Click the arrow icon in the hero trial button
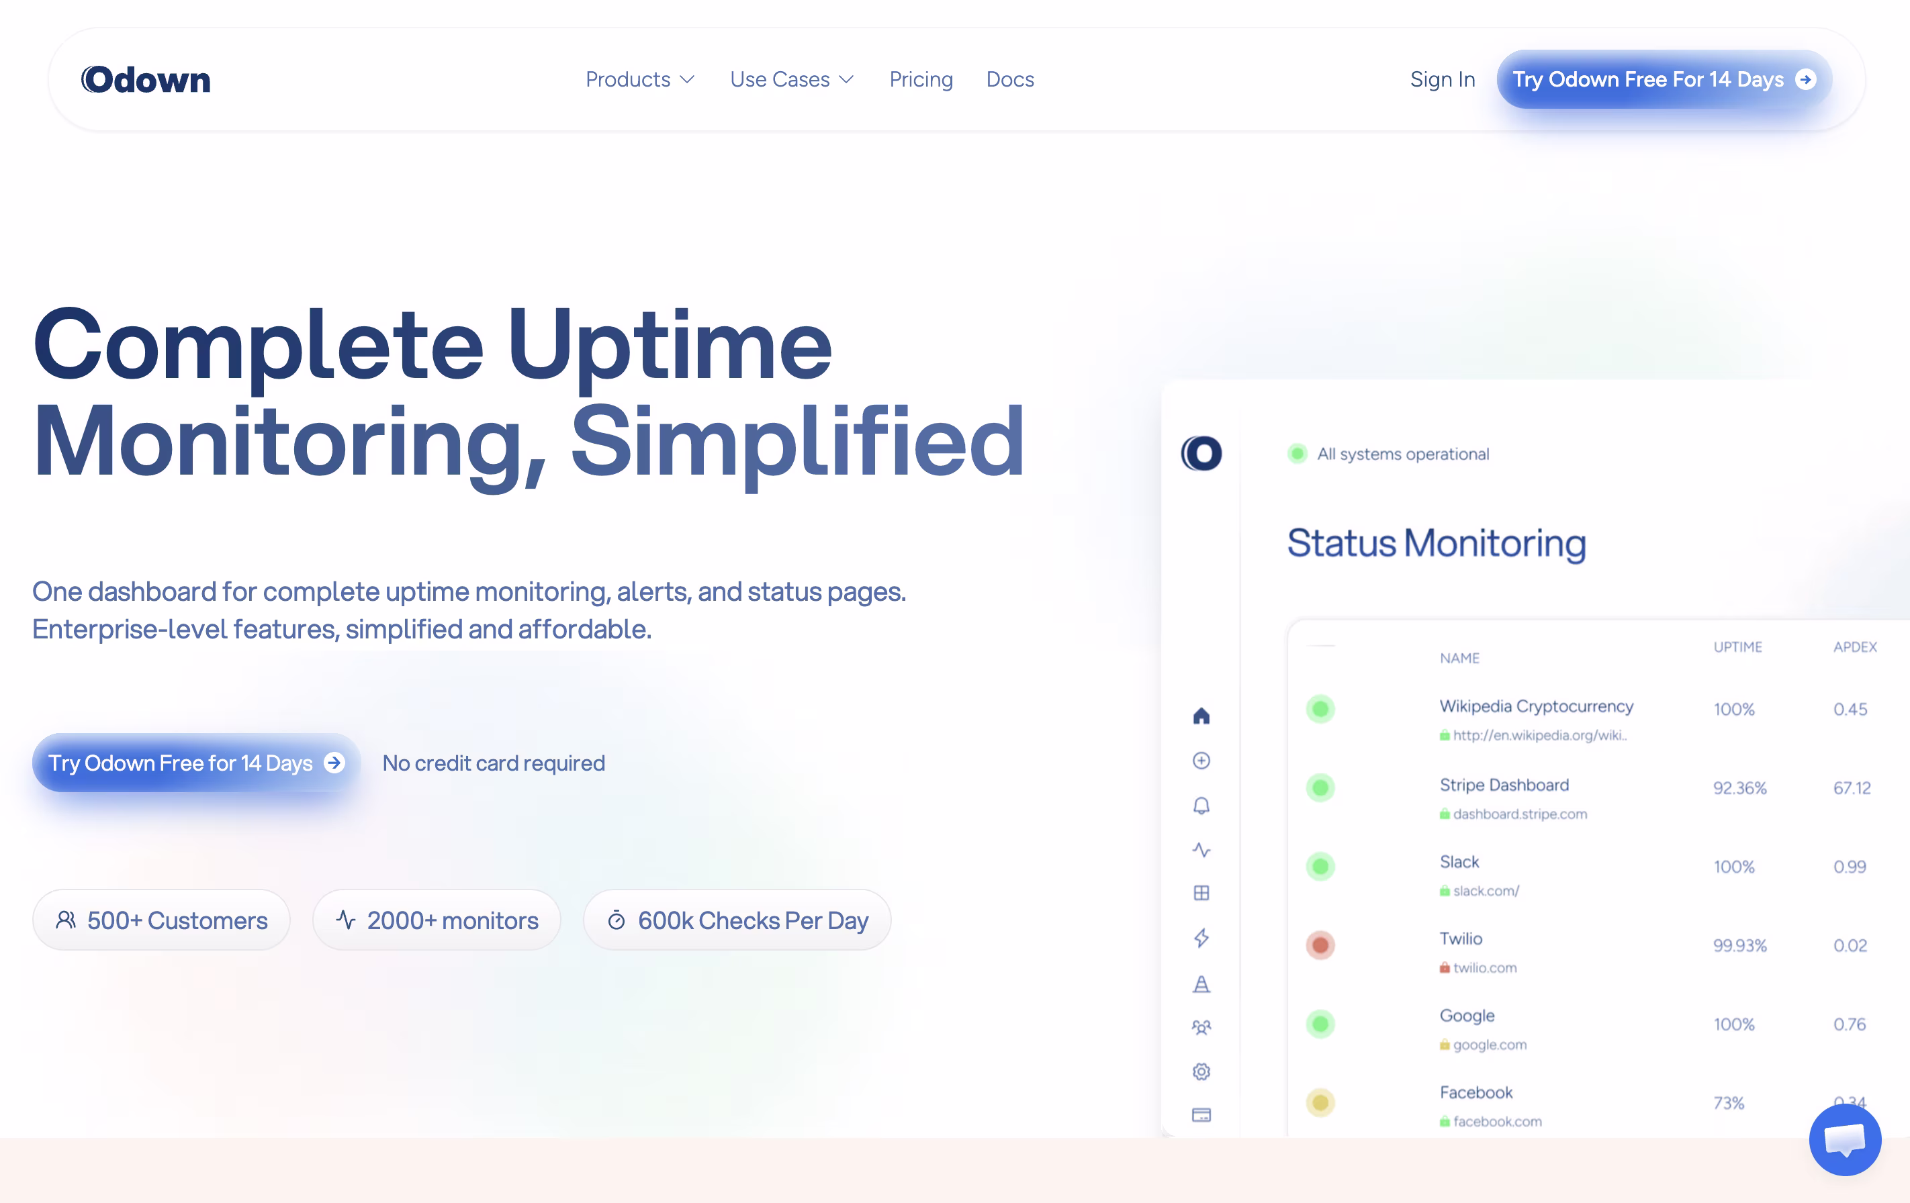The height and width of the screenshot is (1203, 1910). [x=334, y=762]
